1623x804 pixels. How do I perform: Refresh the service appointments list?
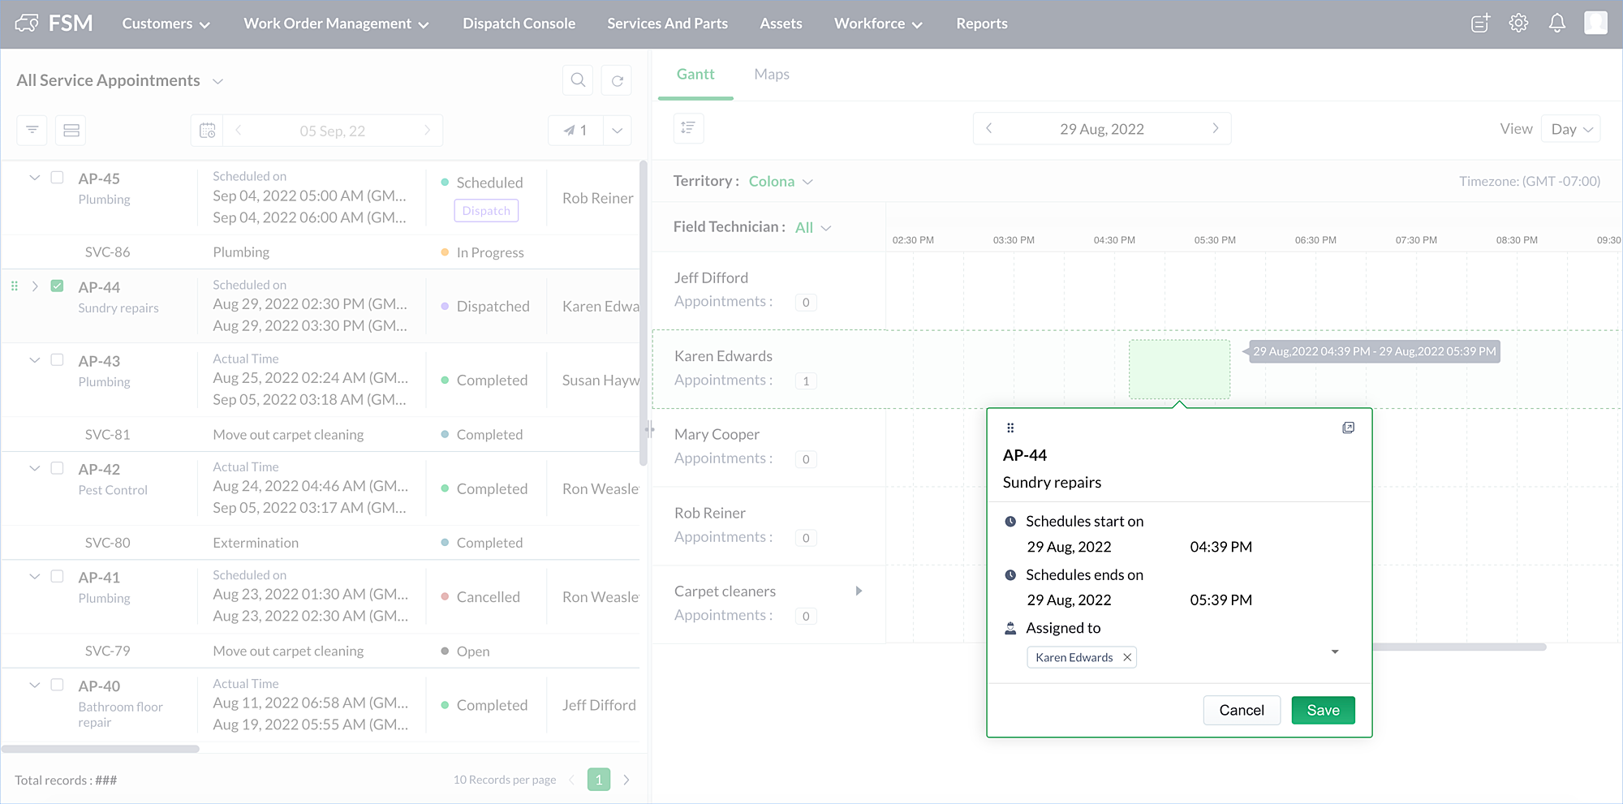tap(617, 80)
